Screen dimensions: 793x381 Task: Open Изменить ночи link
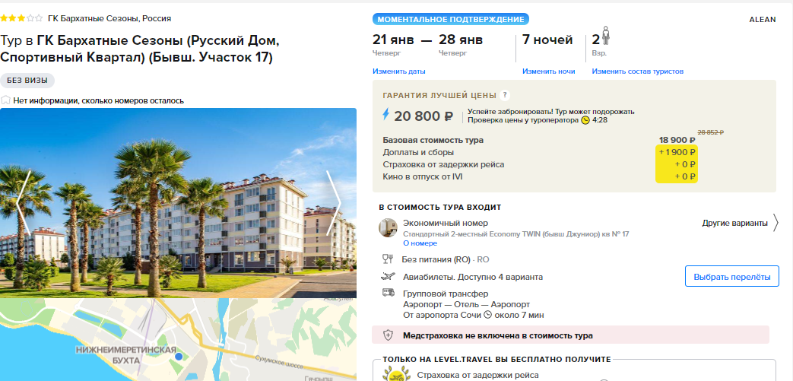tap(549, 71)
